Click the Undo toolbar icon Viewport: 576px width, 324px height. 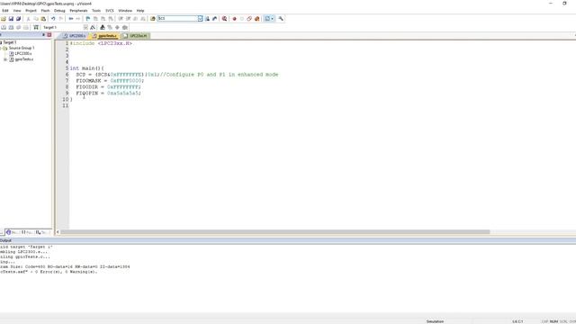tap(53, 19)
